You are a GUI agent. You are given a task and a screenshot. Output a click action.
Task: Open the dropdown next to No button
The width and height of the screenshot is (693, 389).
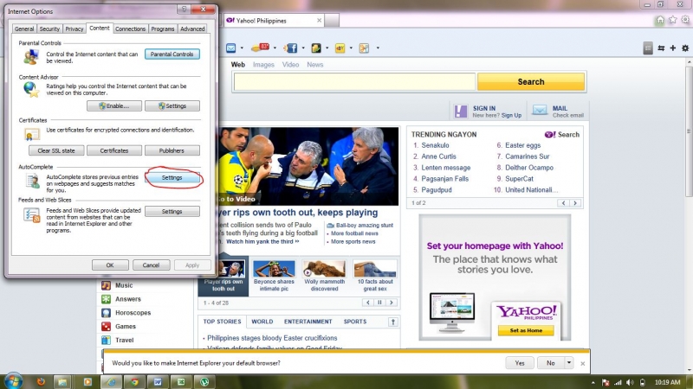click(x=569, y=363)
